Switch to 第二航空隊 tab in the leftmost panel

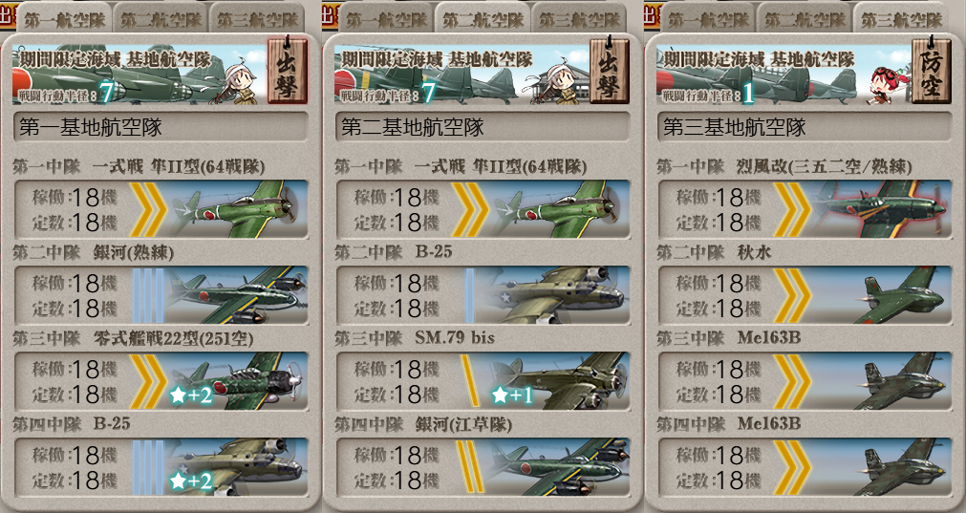pyautogui.click(x=161, y=19)
